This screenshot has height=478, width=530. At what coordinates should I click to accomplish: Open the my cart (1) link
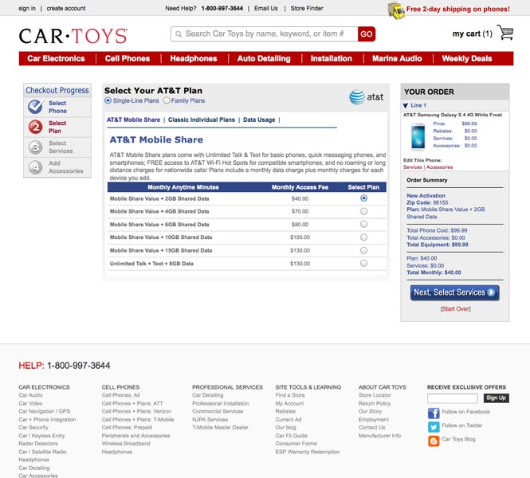pos(473,33)
